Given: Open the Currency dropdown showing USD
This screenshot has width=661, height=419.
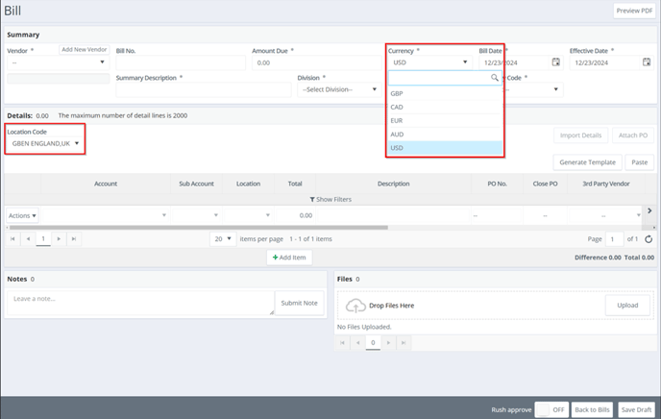Looking at the screenshot, I should tap(430, 62).
